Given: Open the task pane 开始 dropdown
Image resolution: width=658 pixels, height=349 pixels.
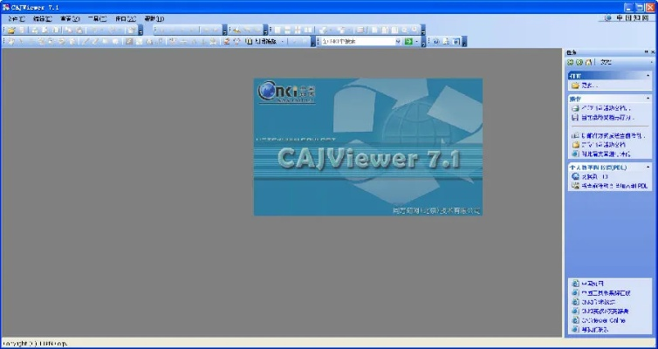Looking at the screenshot, I should click(x=652, y=62).
